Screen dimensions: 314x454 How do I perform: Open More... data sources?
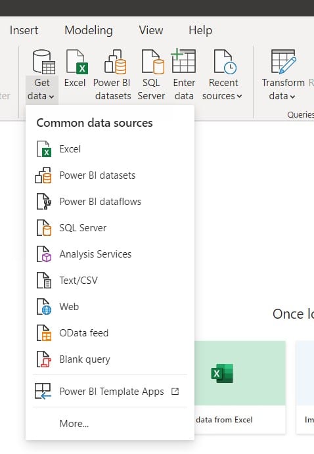(74, 424)
